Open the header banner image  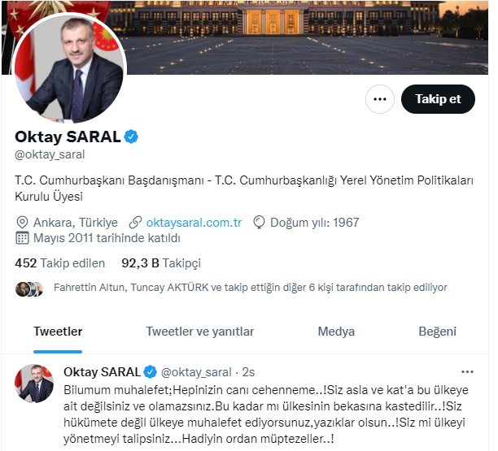click(305, 37)
